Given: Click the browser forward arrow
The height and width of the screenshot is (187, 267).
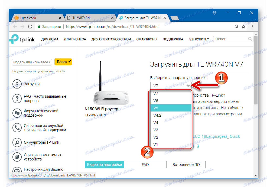Looking at the screenshot, I should (x=22, y=27).
